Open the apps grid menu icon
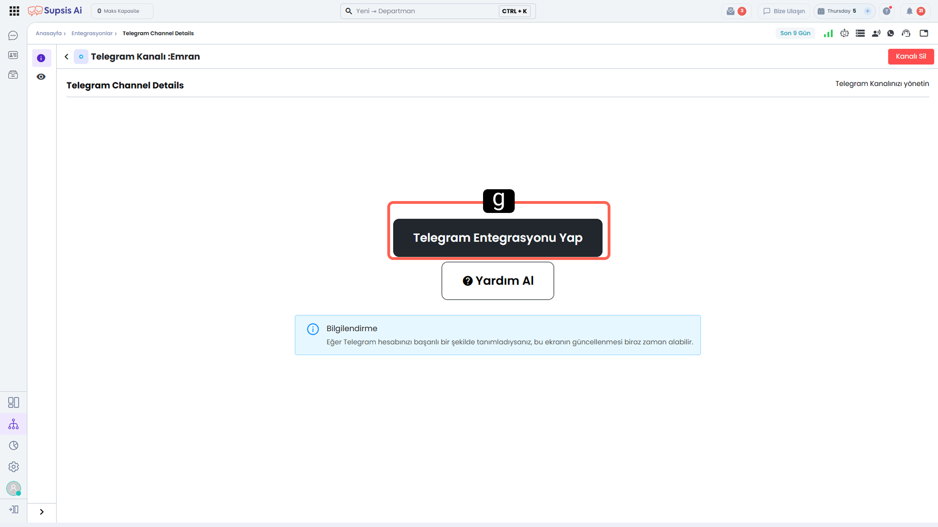 [14, 11]
